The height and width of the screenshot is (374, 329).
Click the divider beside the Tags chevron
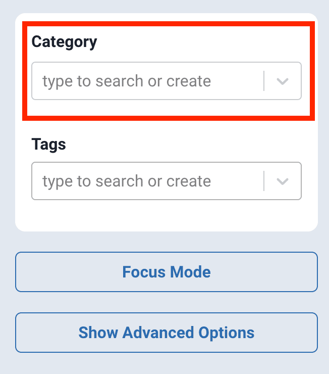[264, 181]
